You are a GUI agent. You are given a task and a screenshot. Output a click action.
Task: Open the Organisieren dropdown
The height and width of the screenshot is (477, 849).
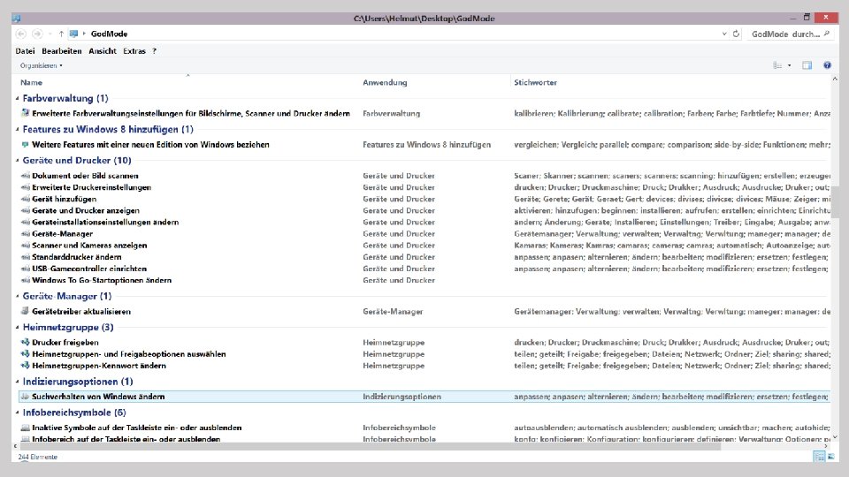click(42, 65)
